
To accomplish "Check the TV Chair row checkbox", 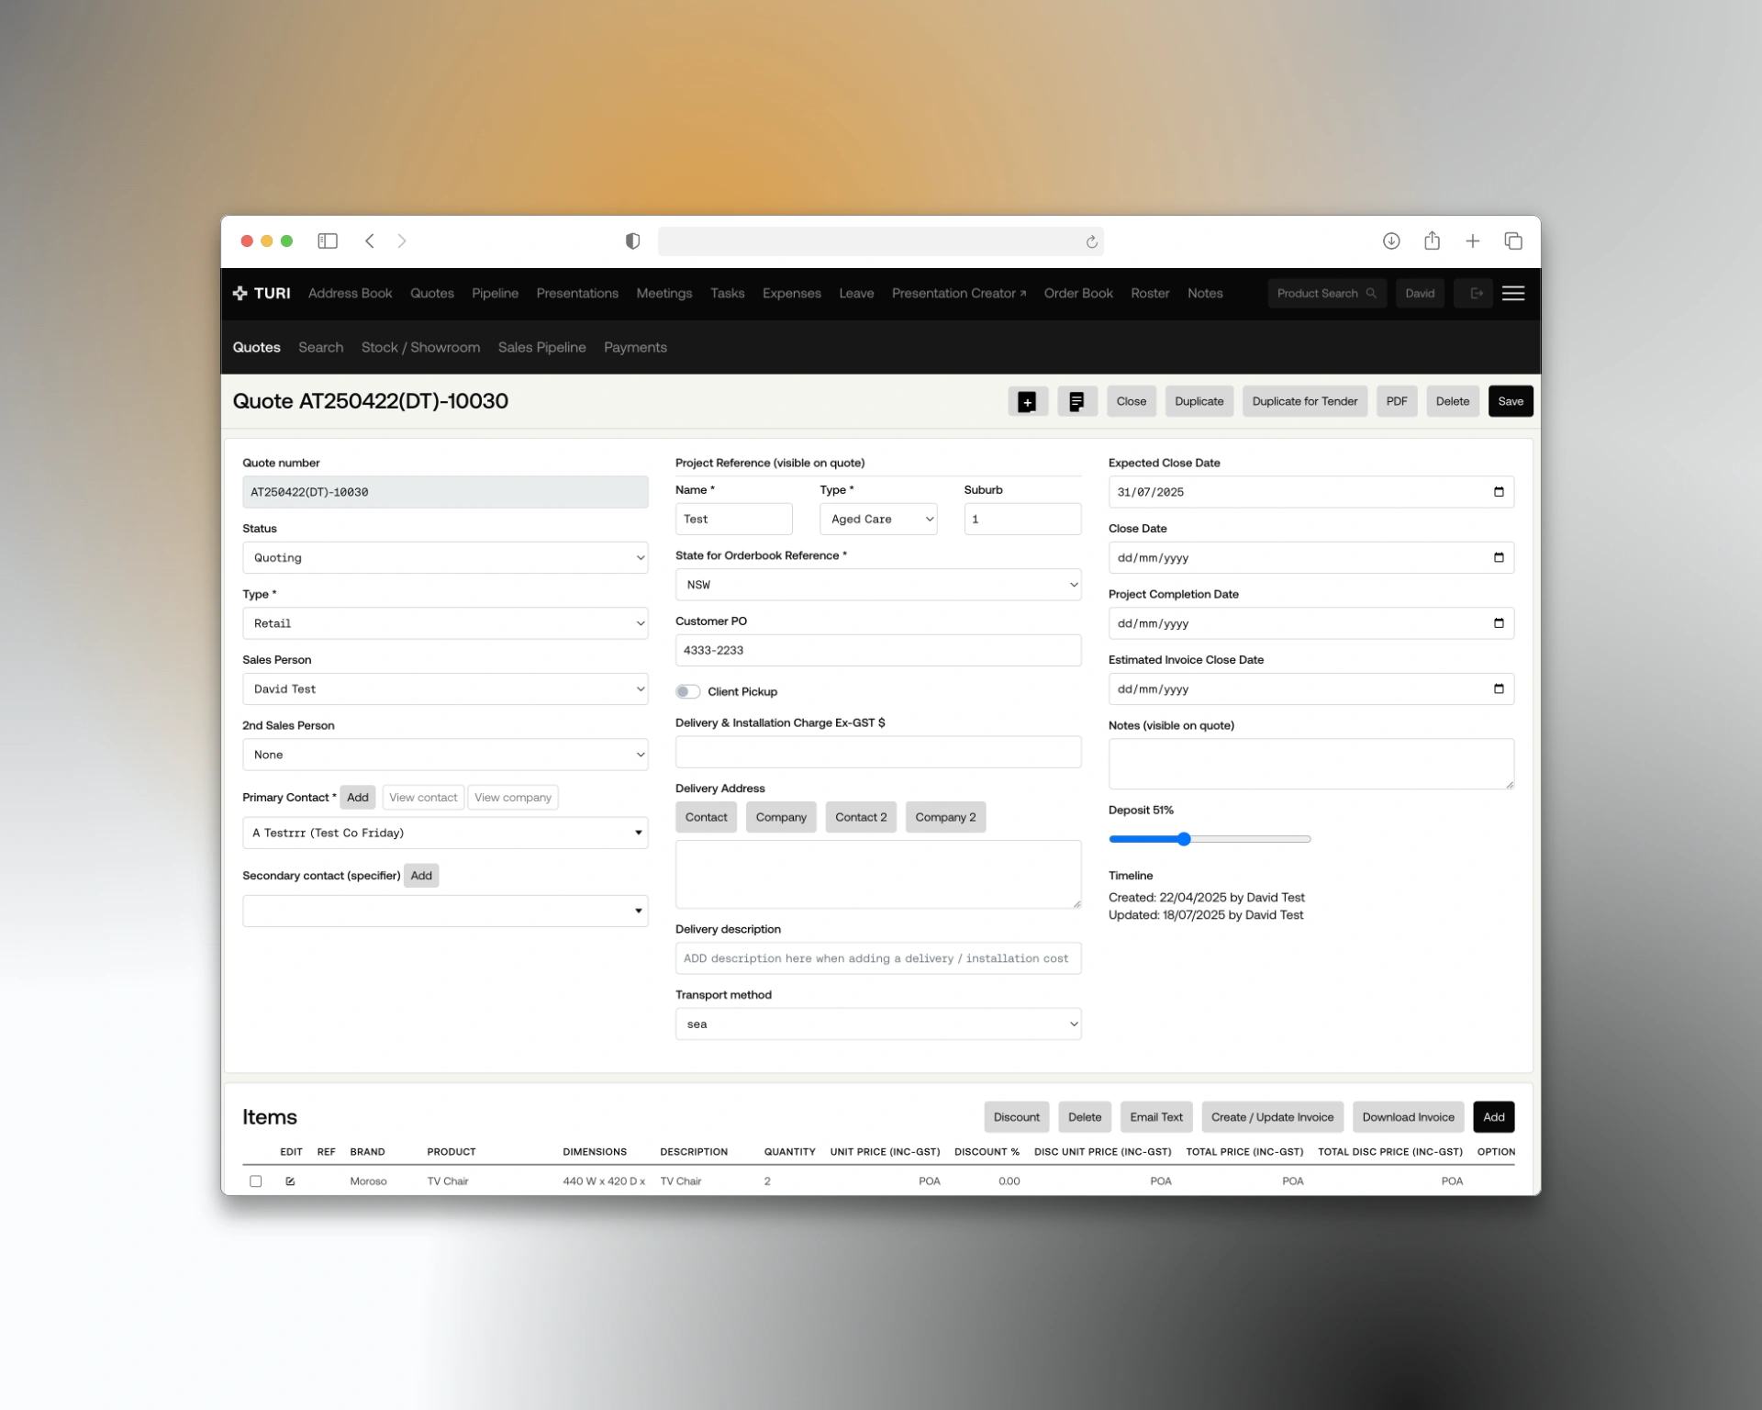I will point(256,1181).
